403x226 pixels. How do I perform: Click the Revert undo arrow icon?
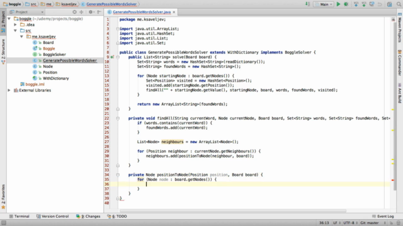380,4
